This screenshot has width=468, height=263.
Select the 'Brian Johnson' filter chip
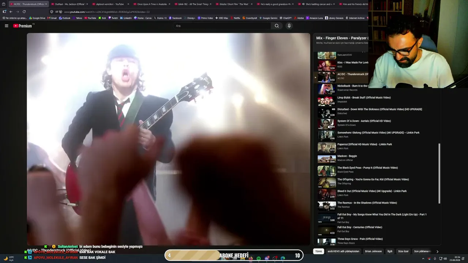373,251
